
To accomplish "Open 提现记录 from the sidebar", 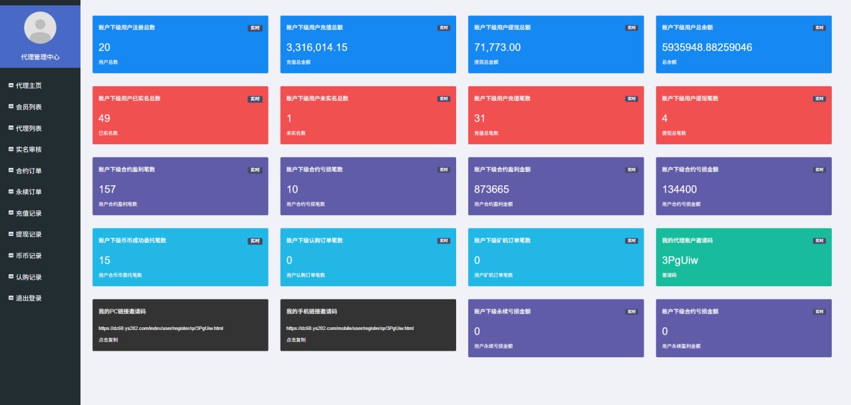I will (x=29, y=234).
